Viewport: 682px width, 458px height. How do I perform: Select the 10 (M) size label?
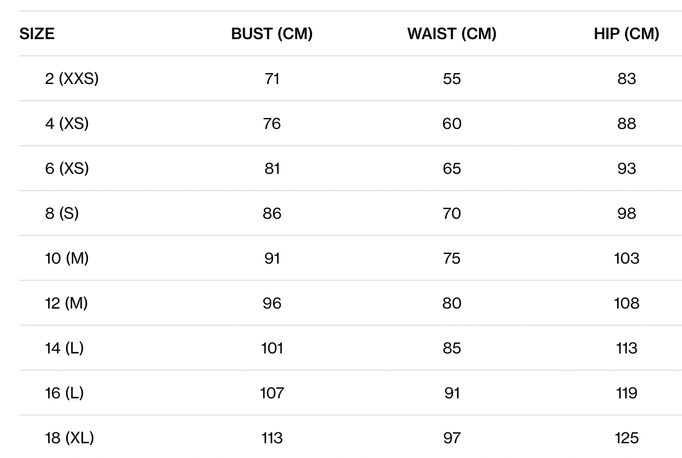click(x=67, y=259)
